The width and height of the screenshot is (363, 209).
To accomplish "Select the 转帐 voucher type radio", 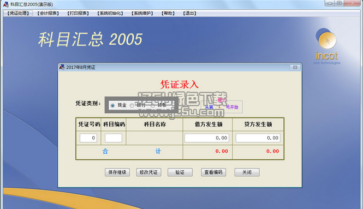I will (152, 106).
